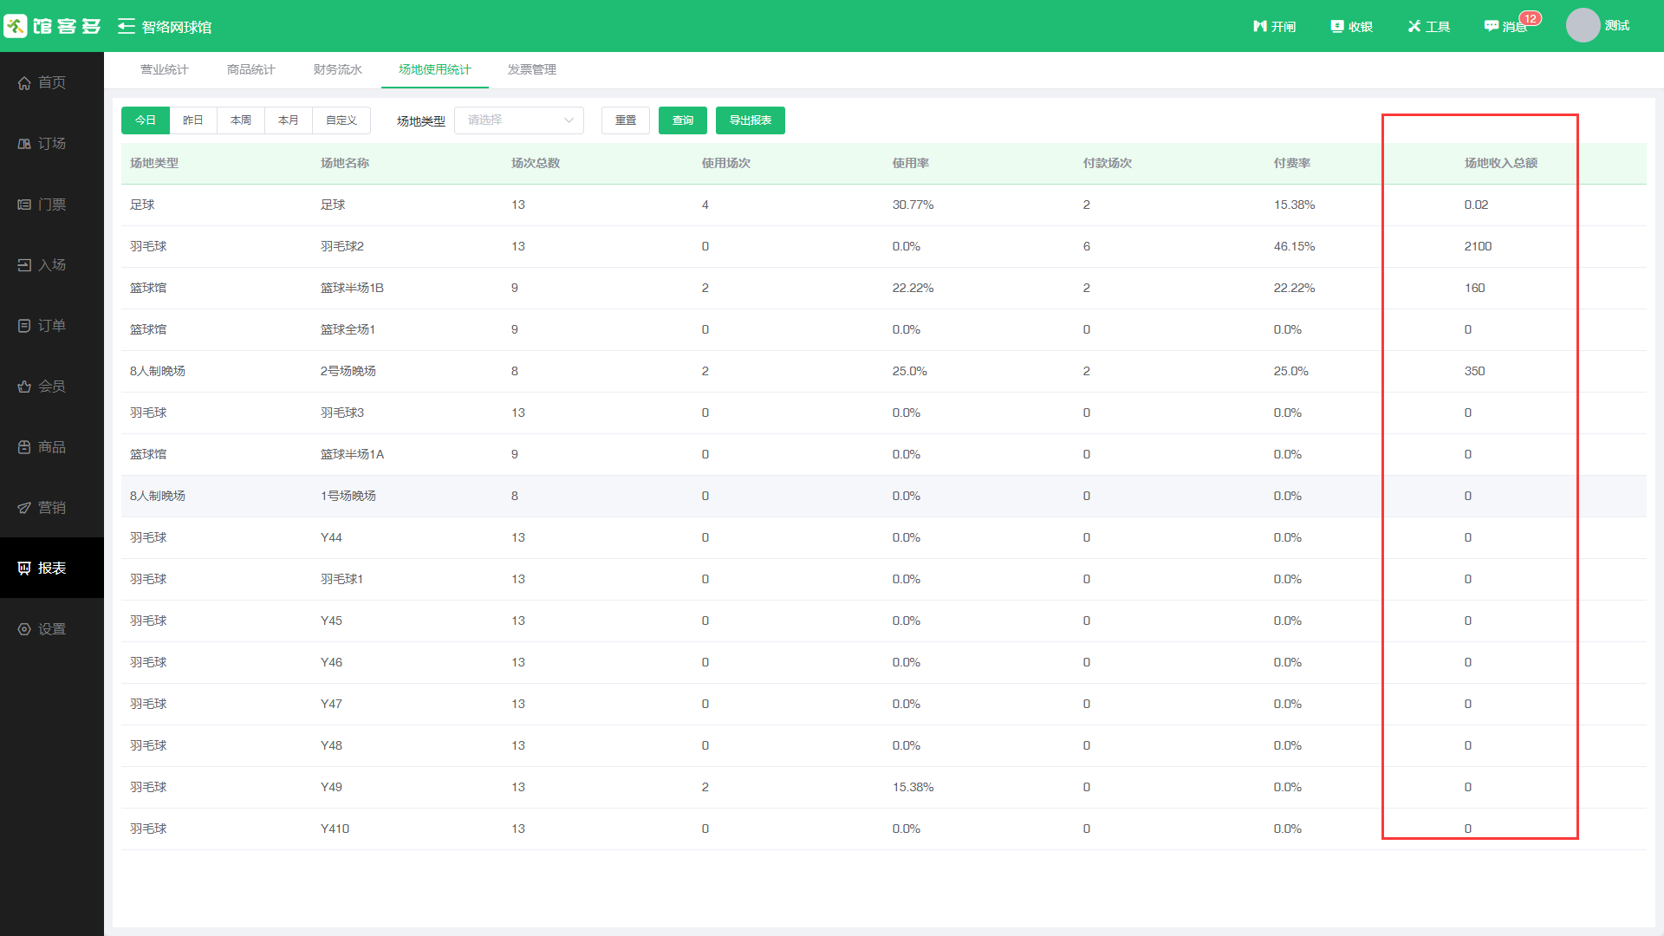Open 订场 booking in the sidebar

click(x=52, y=143)
